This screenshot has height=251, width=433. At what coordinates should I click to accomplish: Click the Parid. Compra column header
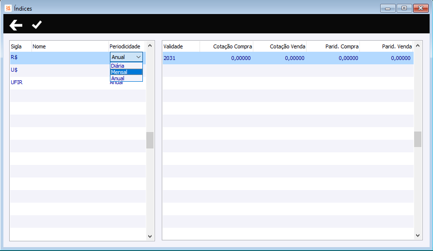point(333,46)
